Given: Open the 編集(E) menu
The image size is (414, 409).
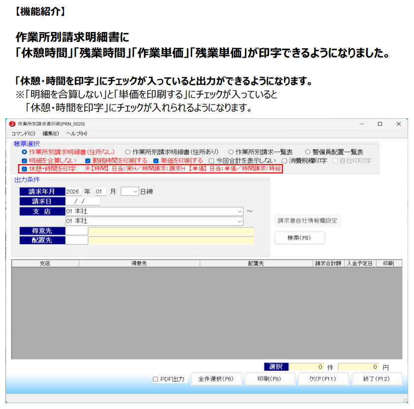Looking at the screenshot, I should point(50,134).
